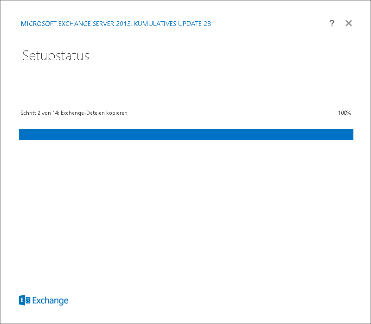
Task: Click the 100% progress percentage label
Action: coord(344,113)
